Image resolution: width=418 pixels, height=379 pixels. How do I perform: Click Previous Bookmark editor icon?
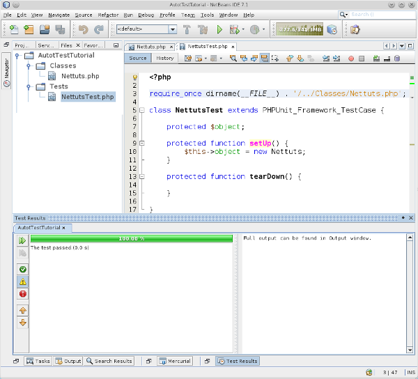point(290,59)
